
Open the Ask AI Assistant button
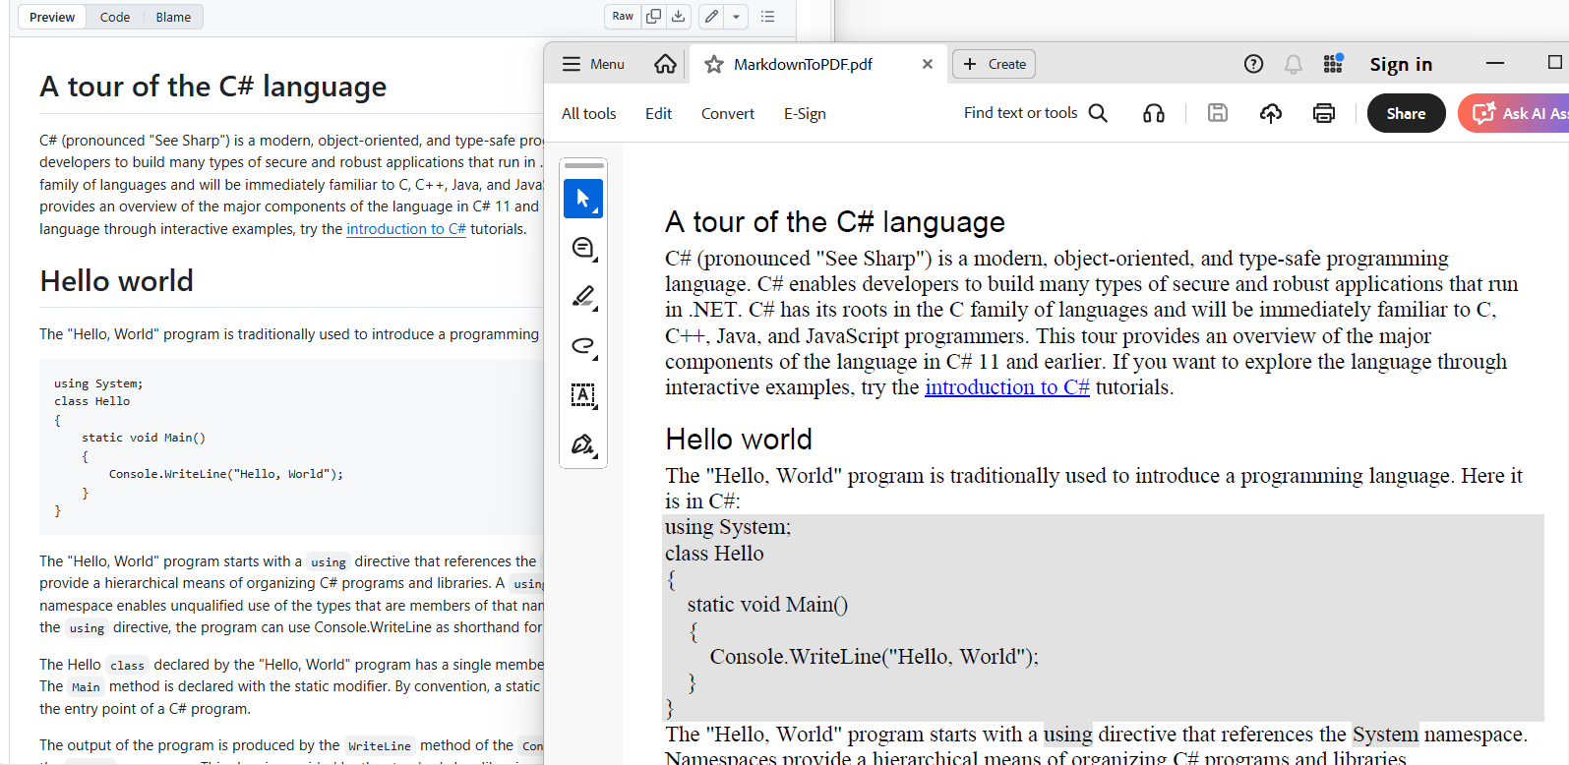[x=1514, y=113]
